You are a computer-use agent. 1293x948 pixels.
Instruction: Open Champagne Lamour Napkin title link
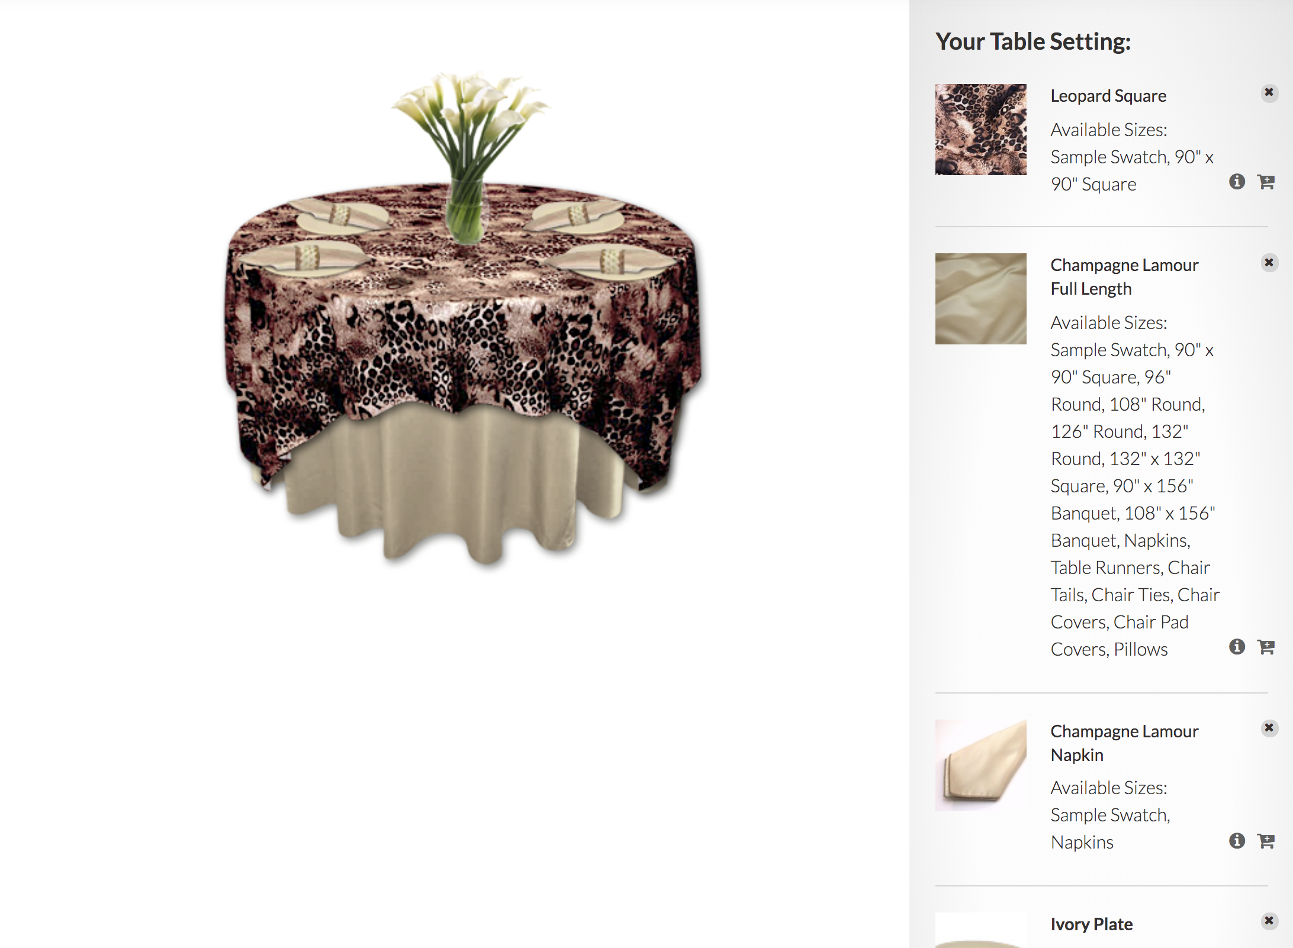(1124, 743)
